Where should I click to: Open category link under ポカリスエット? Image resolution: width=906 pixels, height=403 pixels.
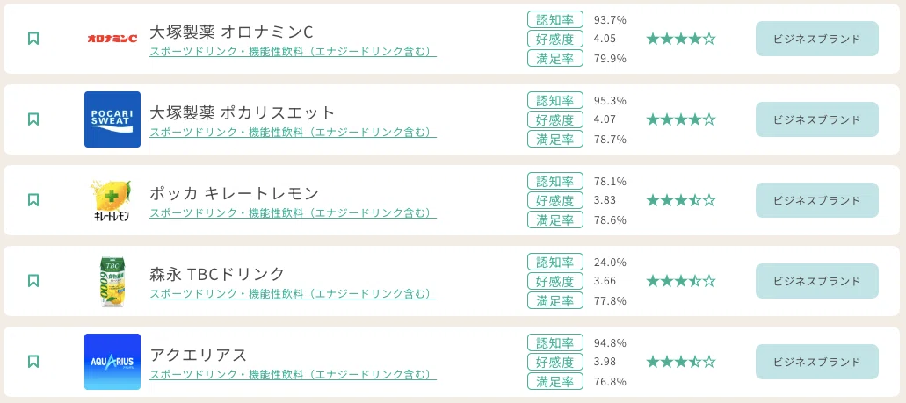[293, 133]
